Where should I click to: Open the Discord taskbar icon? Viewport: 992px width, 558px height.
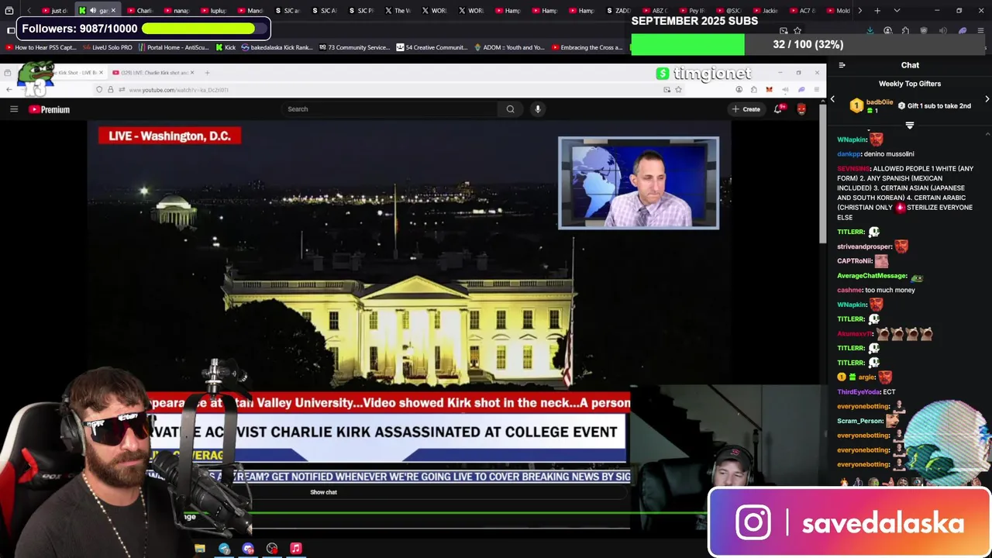(248, 549)
